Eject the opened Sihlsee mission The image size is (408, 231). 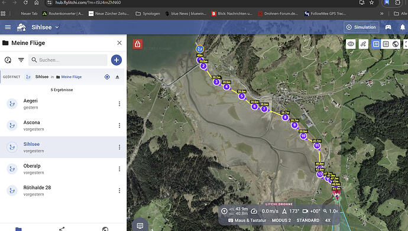[117, 77]
